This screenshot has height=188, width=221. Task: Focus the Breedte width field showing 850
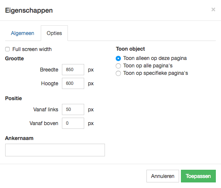(73, 70)
